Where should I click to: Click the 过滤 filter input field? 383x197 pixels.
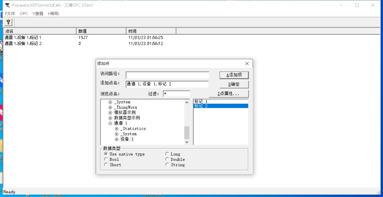point(176,94)
